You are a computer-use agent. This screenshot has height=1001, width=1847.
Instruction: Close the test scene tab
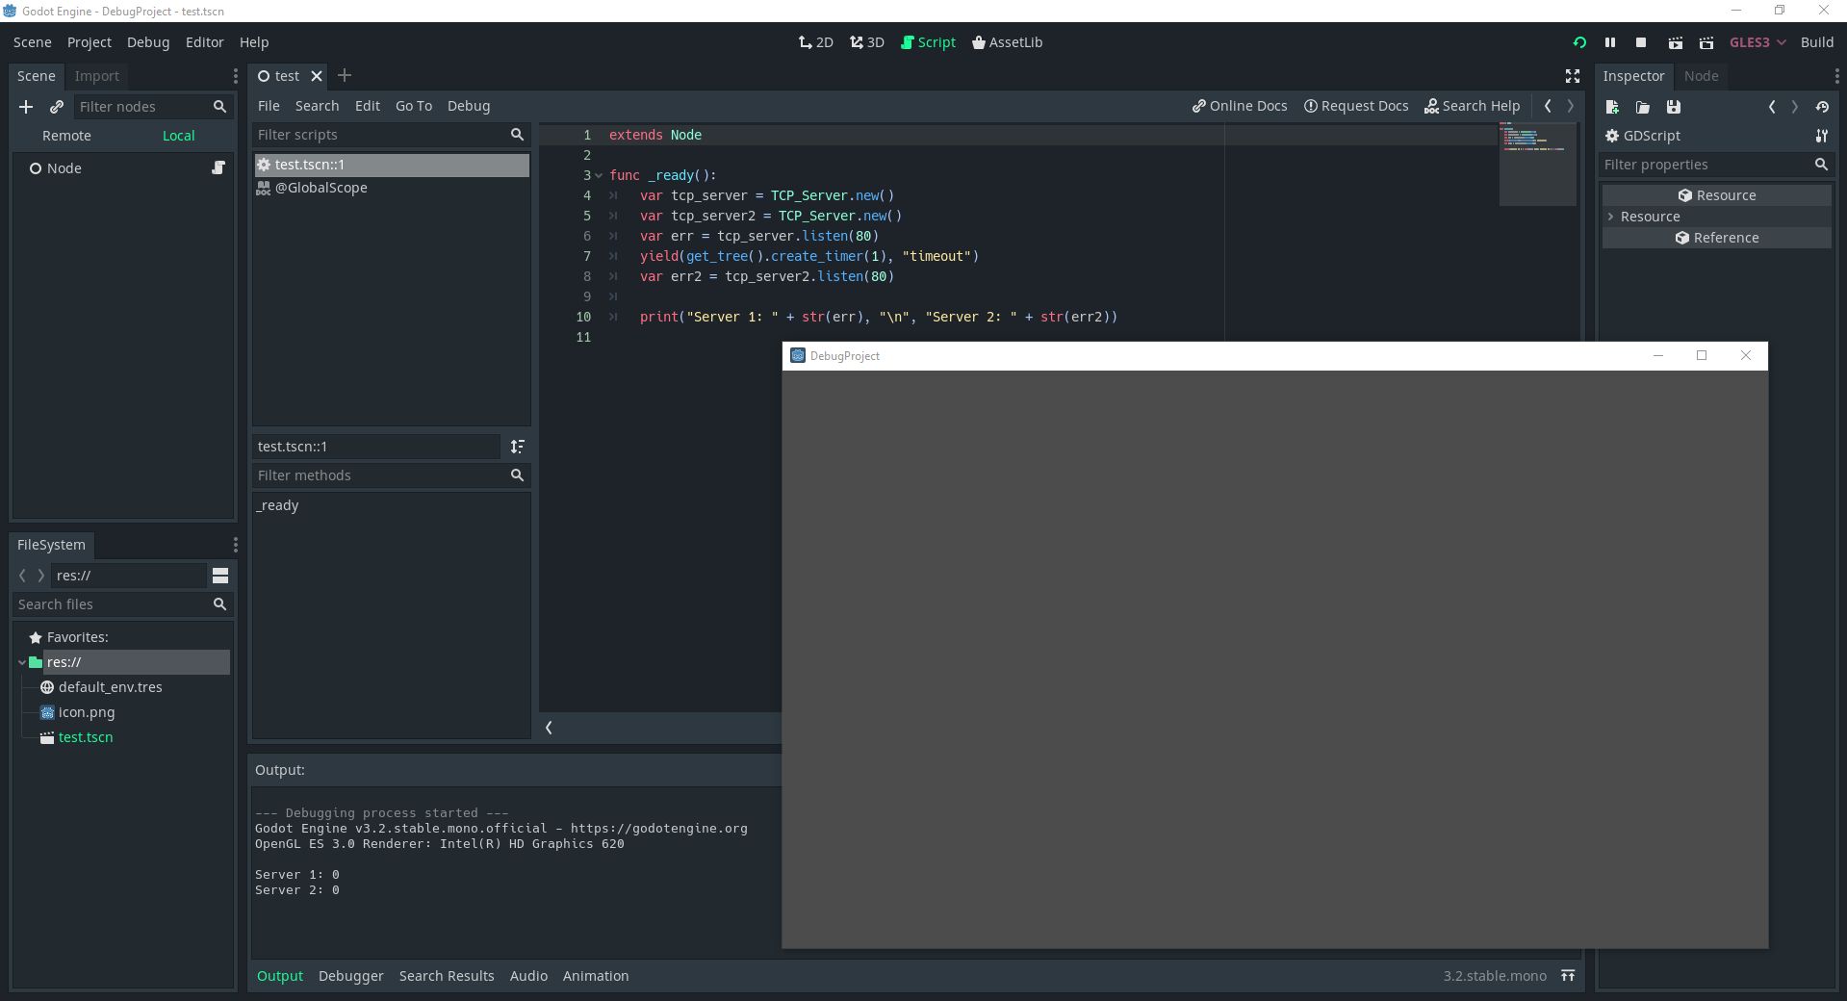point(316,76)
